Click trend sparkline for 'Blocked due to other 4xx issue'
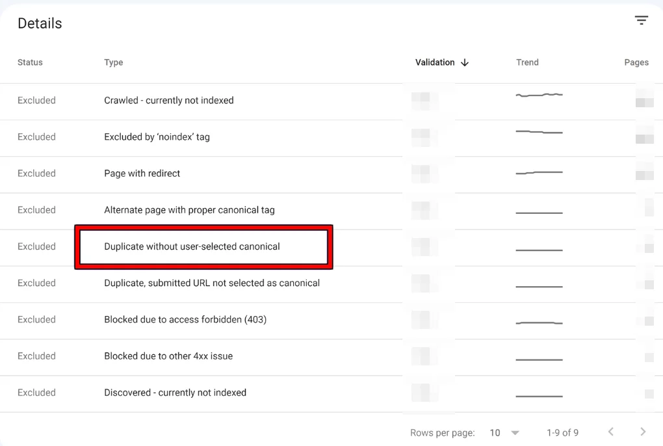Screen dimensions: 663x446 pos(539,360)
